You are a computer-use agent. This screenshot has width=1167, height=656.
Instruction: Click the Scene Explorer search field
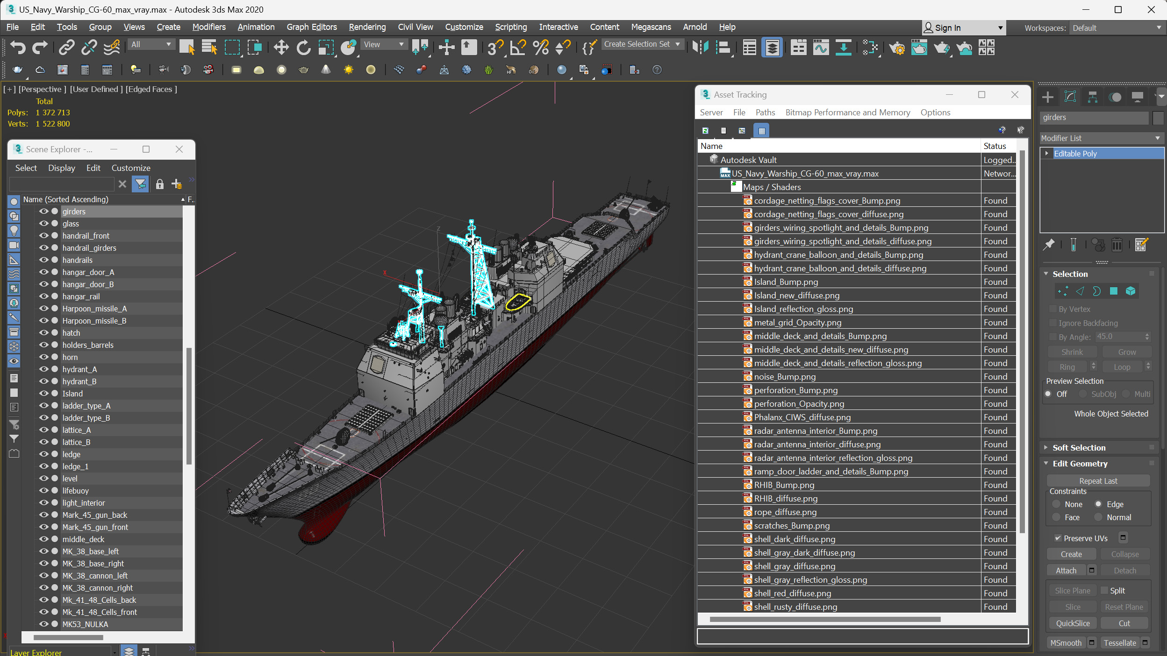[x=62, y=184]
